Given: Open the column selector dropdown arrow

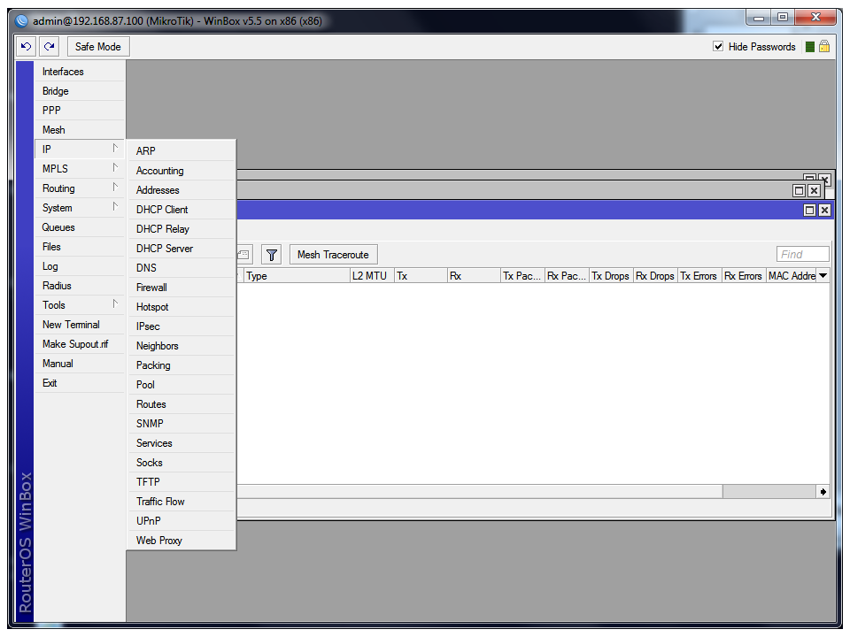Looking at the screenshot, I should coord(823,276).
